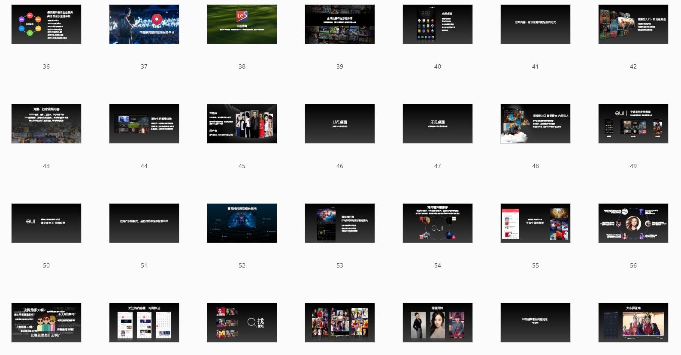The height and width of the screenshot is (355, 681).
Task: Click slide 39 with the video wall
Action: point(340,24)
